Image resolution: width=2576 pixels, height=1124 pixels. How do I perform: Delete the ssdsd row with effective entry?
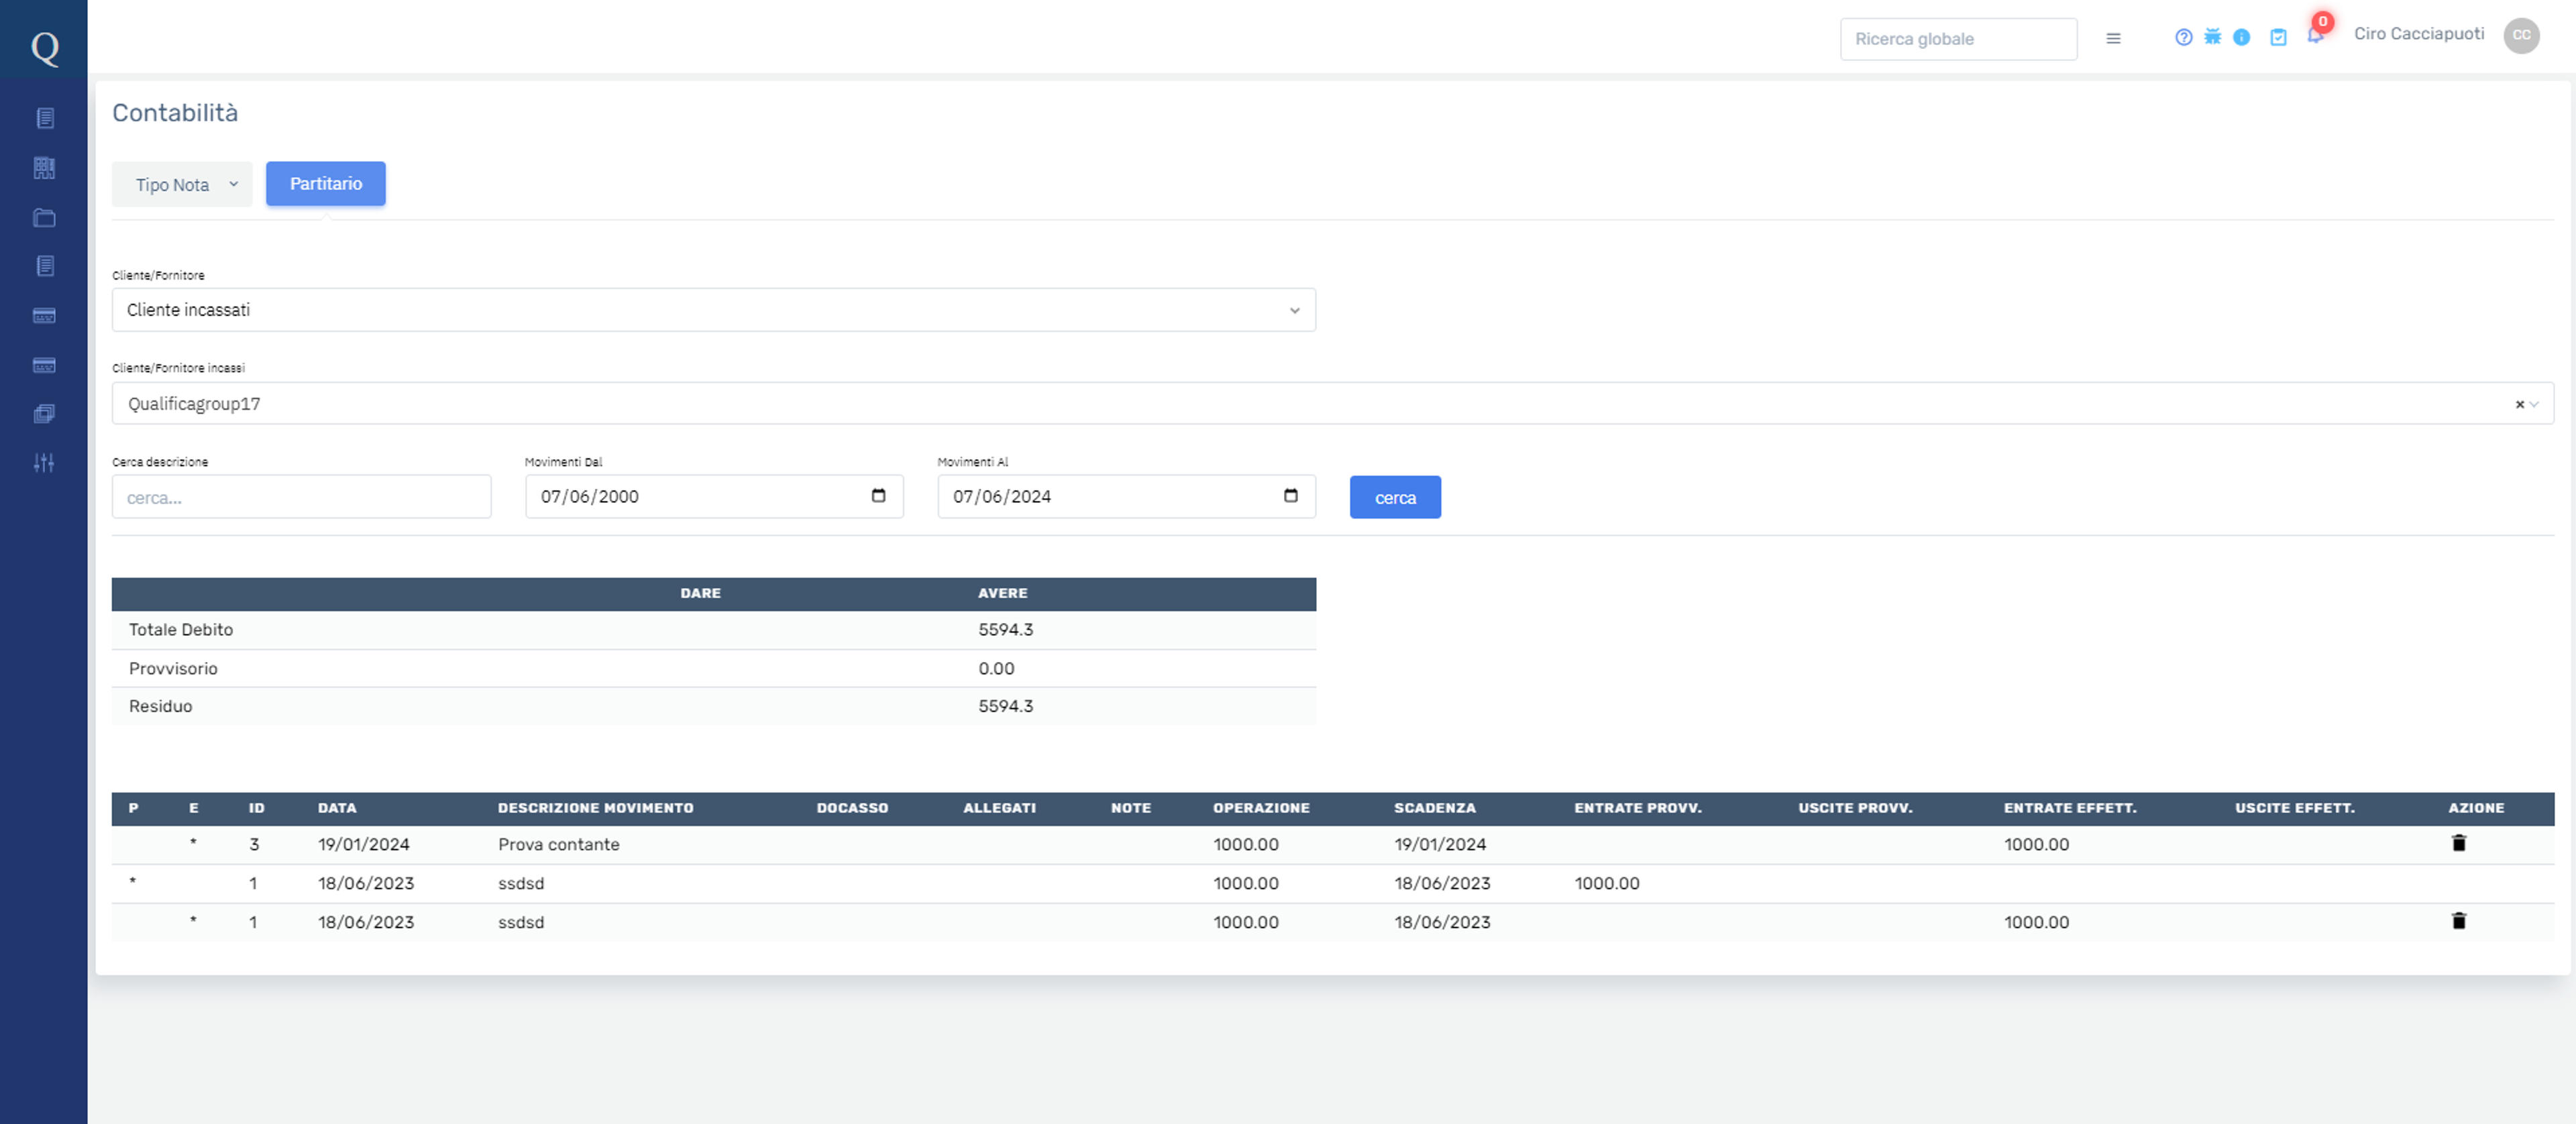tap(2459, 921)
